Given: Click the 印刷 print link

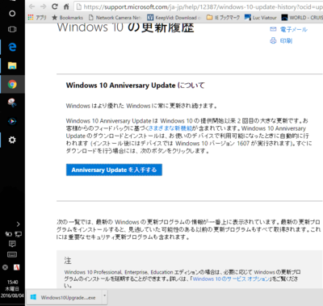Looking at the screenshot, I should [281, 40].
